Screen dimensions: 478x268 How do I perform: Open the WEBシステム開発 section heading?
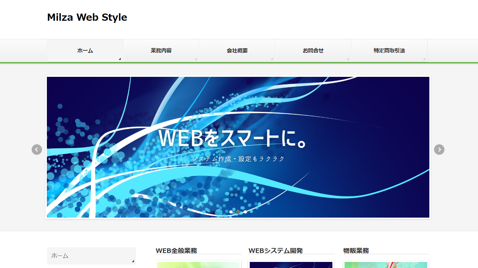pos(275,251)
